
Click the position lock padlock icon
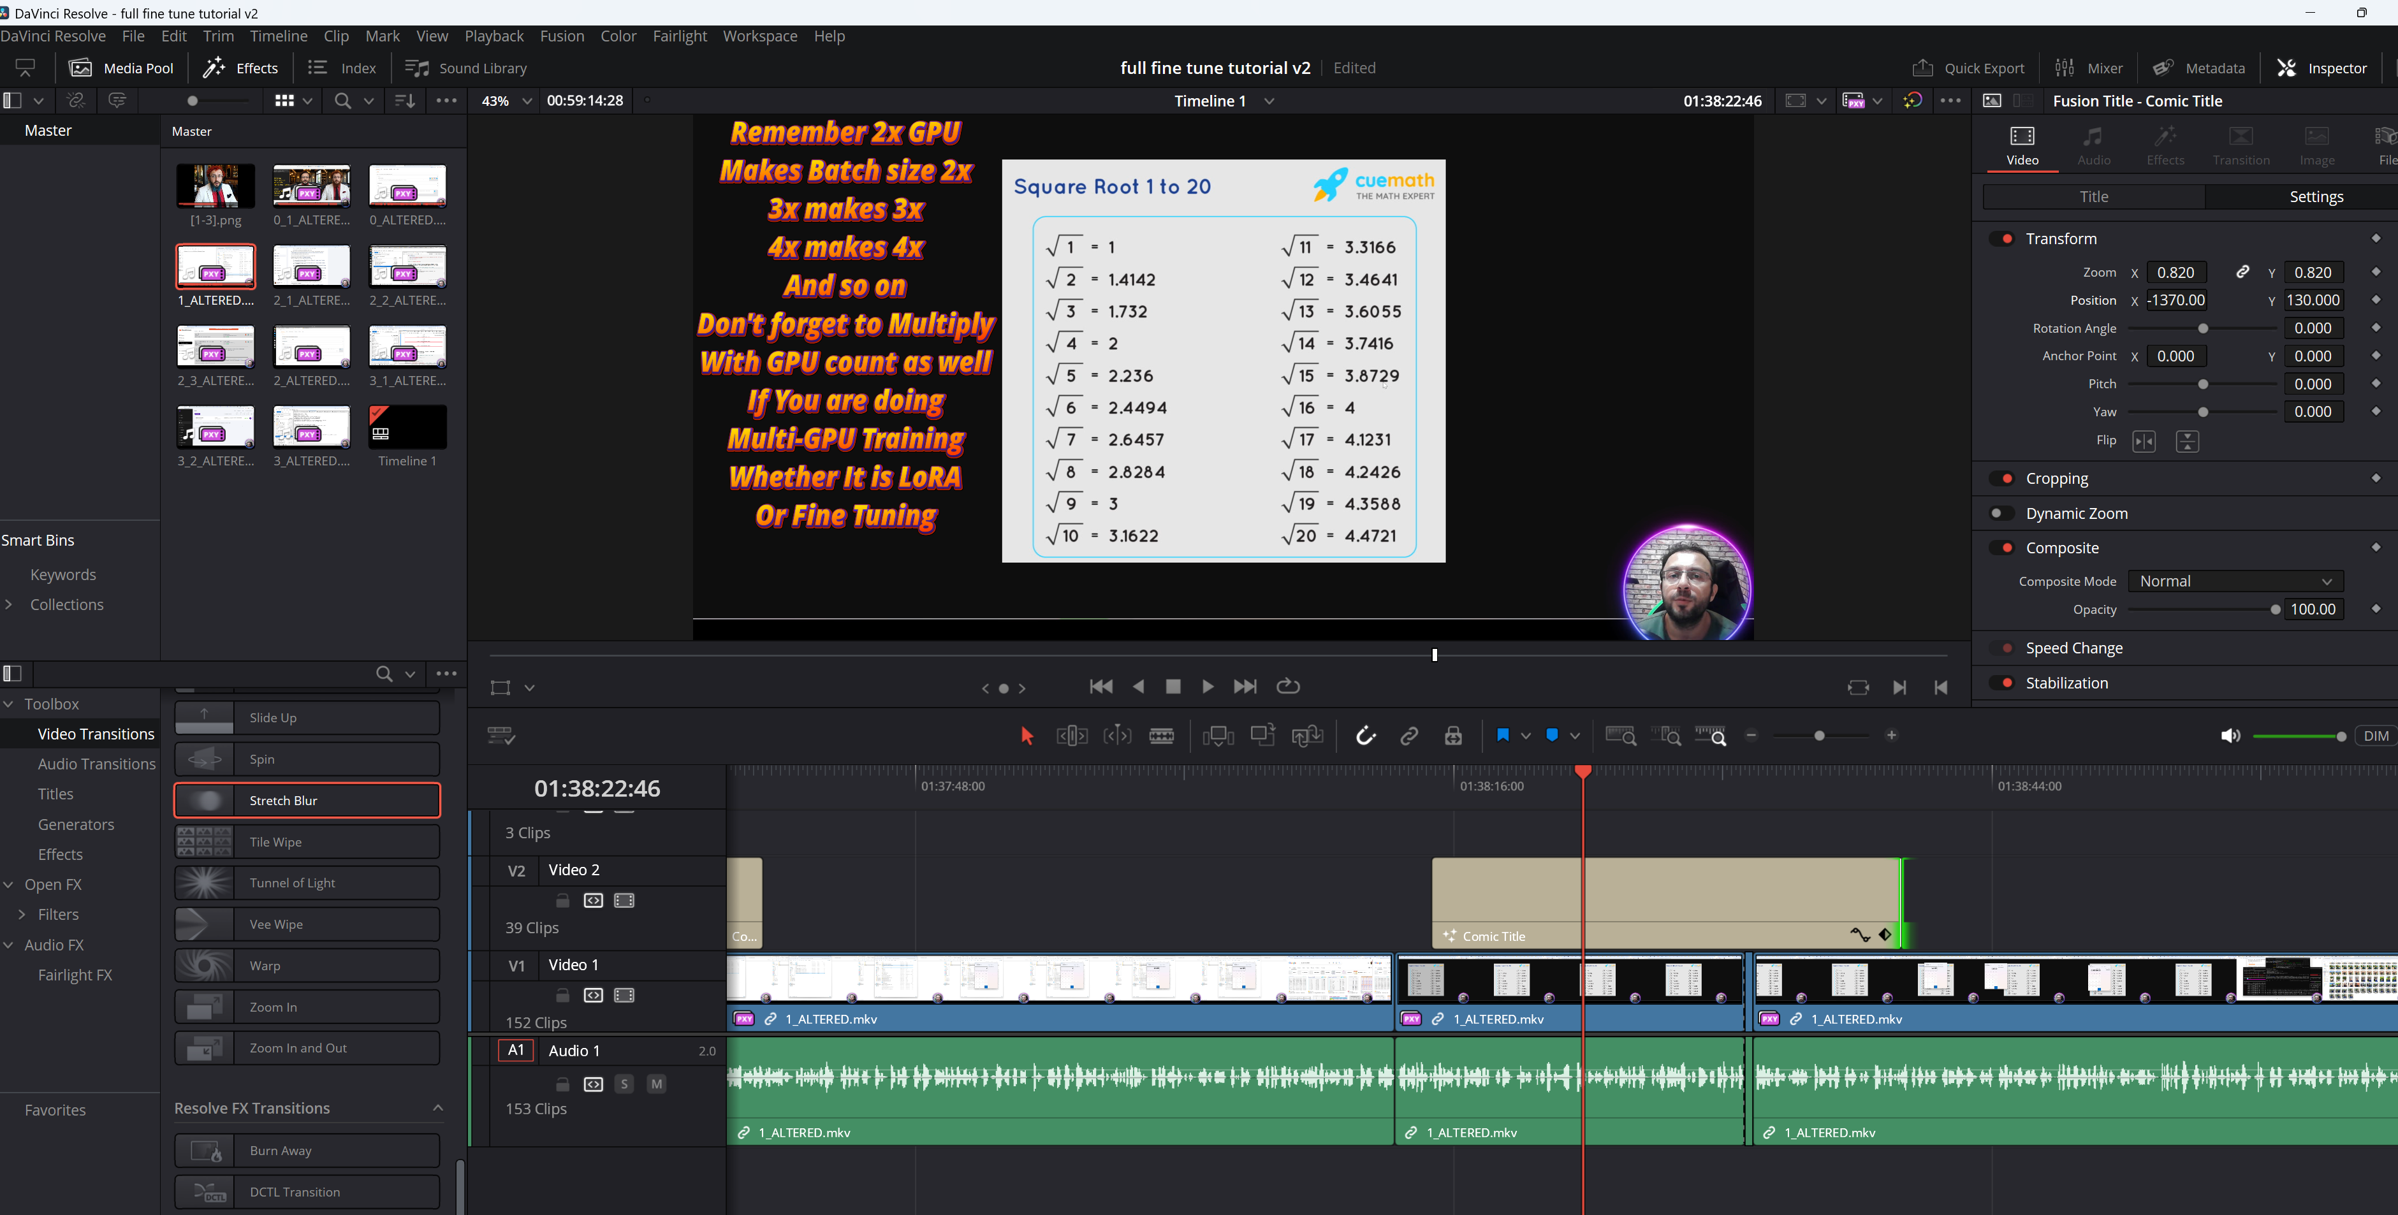1452,736
